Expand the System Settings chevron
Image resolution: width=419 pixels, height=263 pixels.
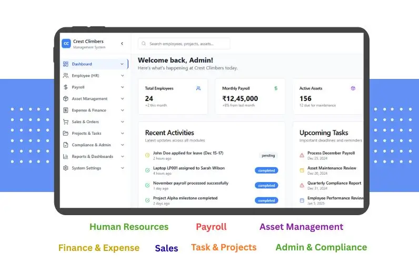[x=123, y=168]
